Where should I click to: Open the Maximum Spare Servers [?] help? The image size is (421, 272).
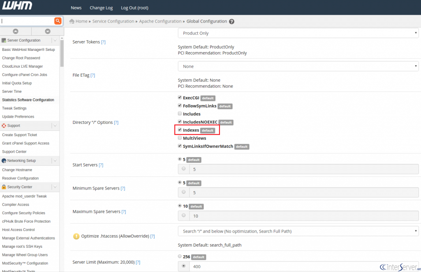pos(124,211)
